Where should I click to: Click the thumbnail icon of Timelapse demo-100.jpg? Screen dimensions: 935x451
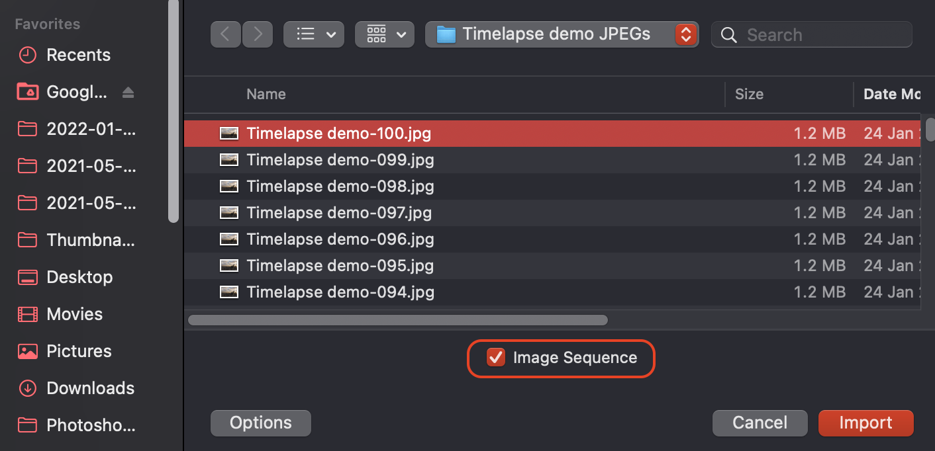click(x=229, y=134)
